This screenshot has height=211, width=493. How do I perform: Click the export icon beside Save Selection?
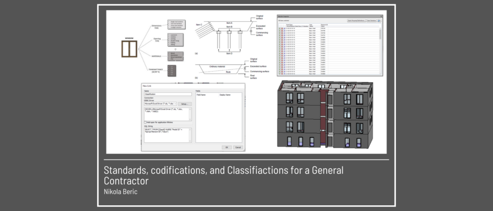point(379,21)
